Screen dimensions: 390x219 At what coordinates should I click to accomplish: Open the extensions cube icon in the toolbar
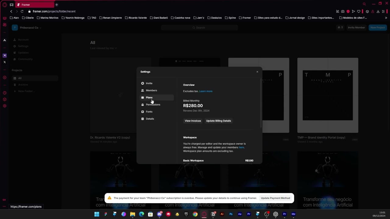[x=367, y=11]
